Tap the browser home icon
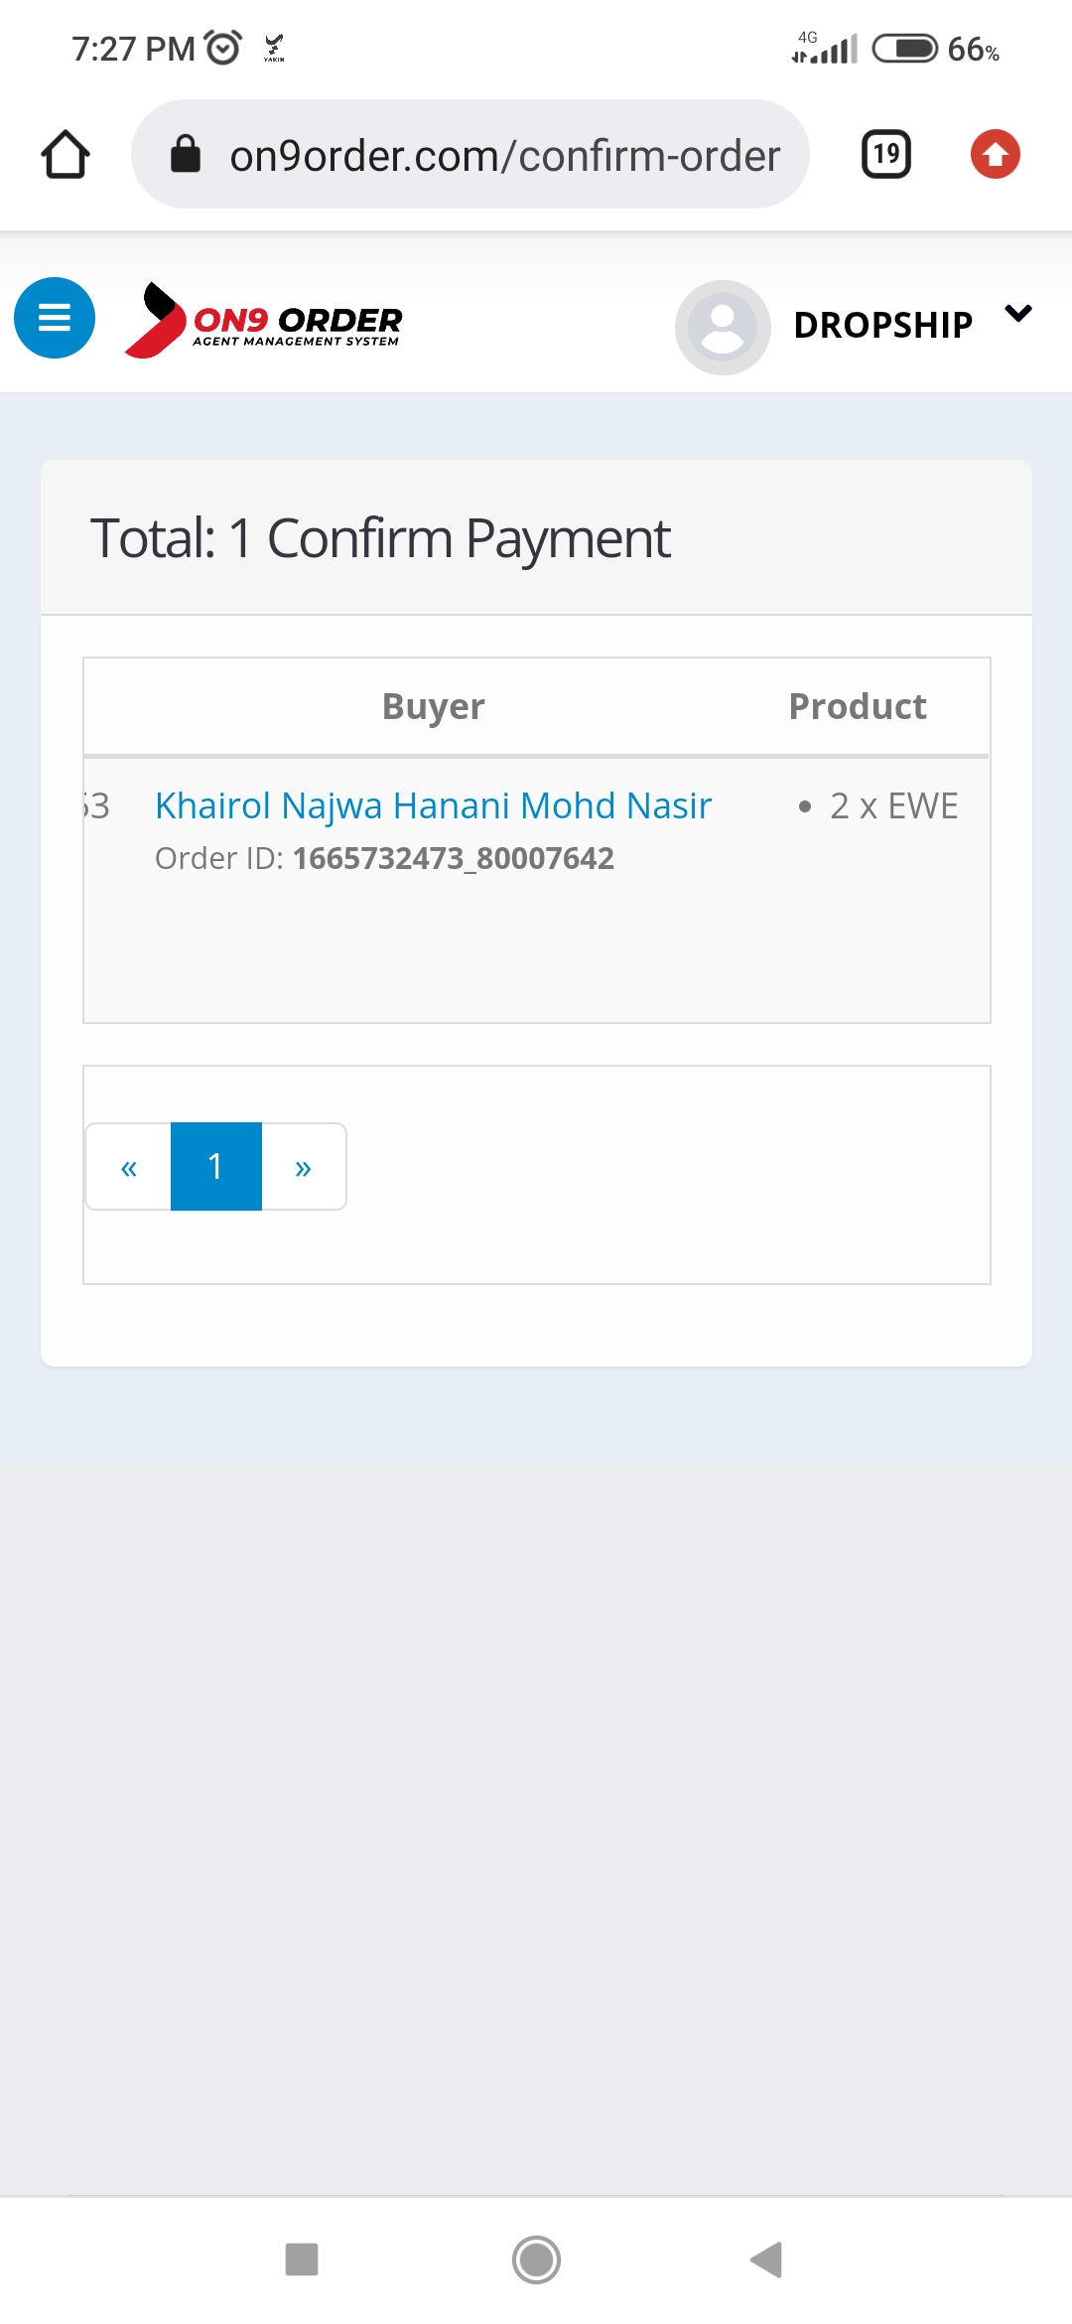Screen dimensions: 1072x2324 coord(66,155)
